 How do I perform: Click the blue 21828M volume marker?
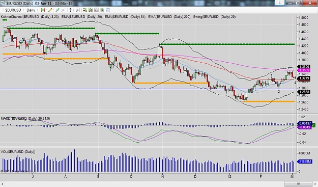[x=304, y=162]
